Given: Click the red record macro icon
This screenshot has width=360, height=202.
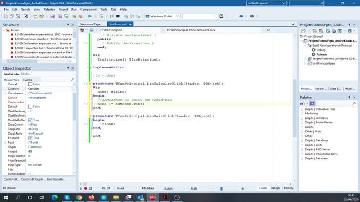Looking at the screenshot, I should coord(85,189).
